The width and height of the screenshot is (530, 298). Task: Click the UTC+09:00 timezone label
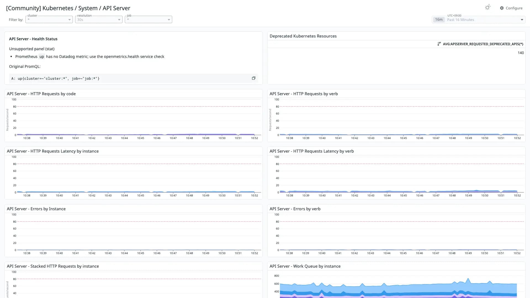point(454,15)
